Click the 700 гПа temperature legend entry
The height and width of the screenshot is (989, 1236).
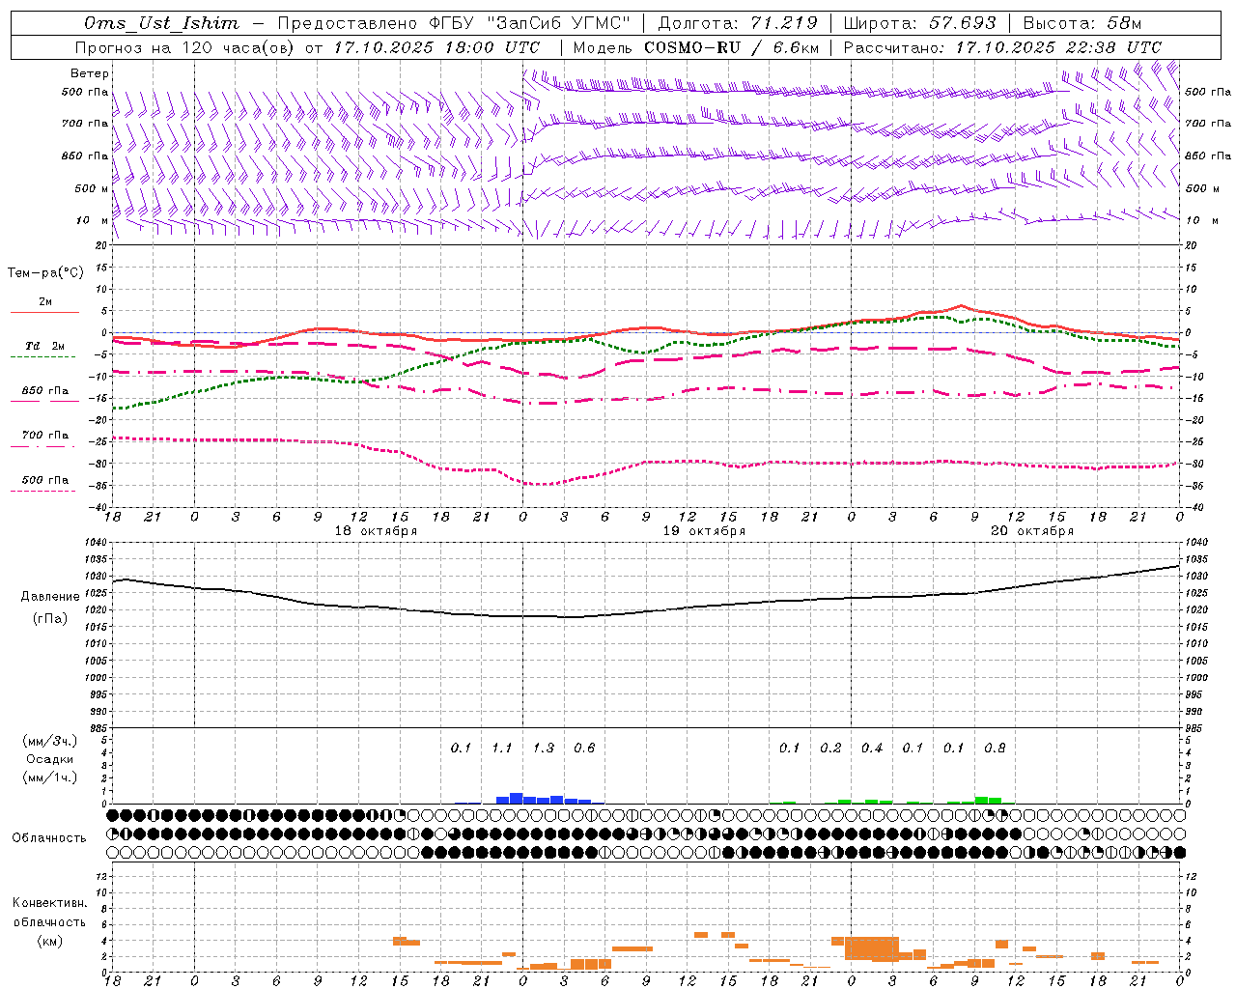(x=45, y=436)
